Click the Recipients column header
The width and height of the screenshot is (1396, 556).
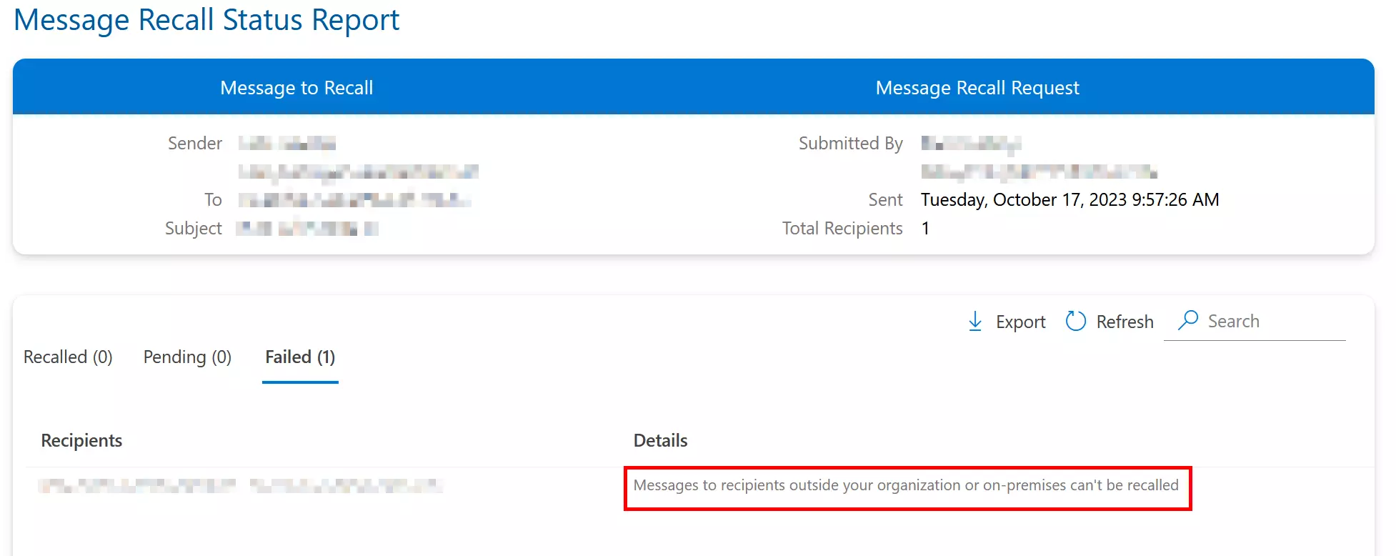click(81, 441)
